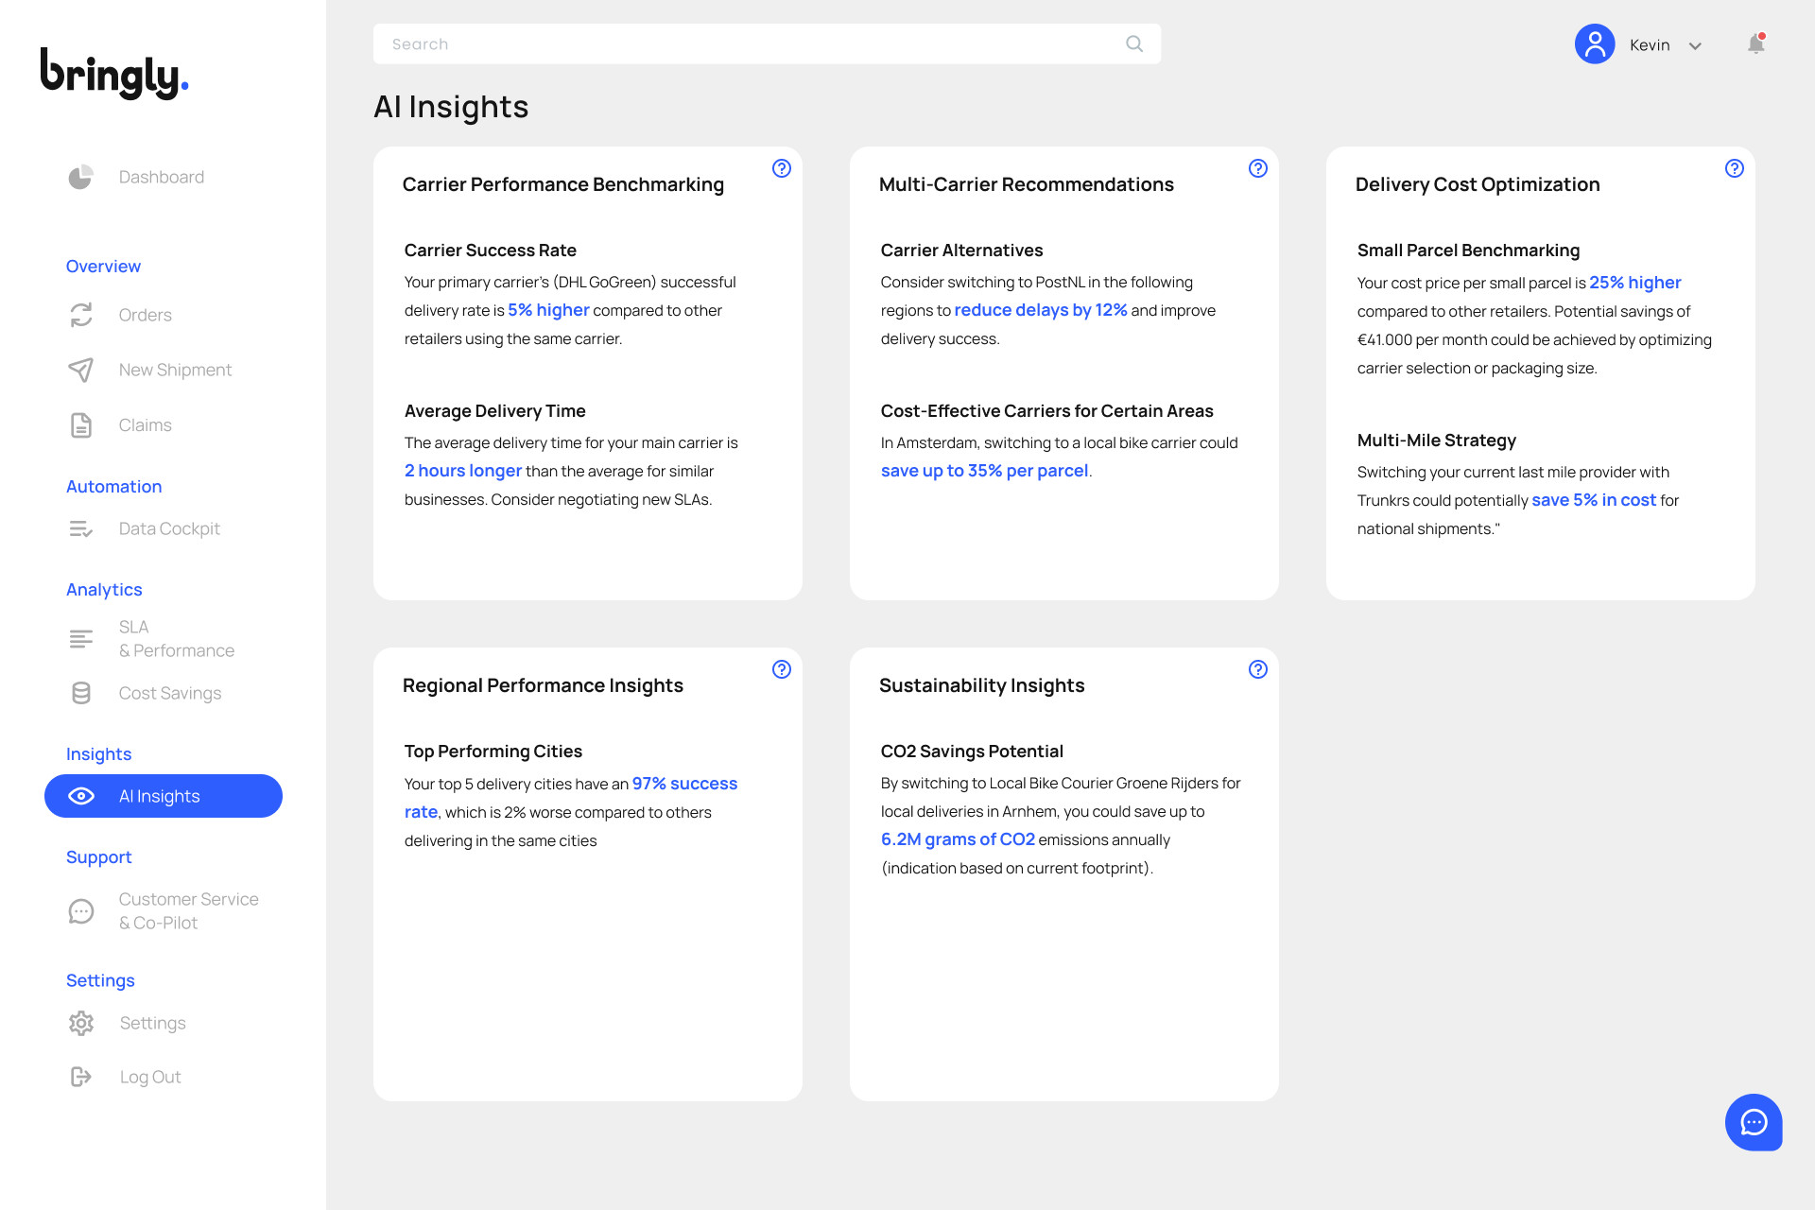Viewport: 1815px width, 1210px height.
Task: Click Kevin's user avatar icon
Action: (1595, 44)
